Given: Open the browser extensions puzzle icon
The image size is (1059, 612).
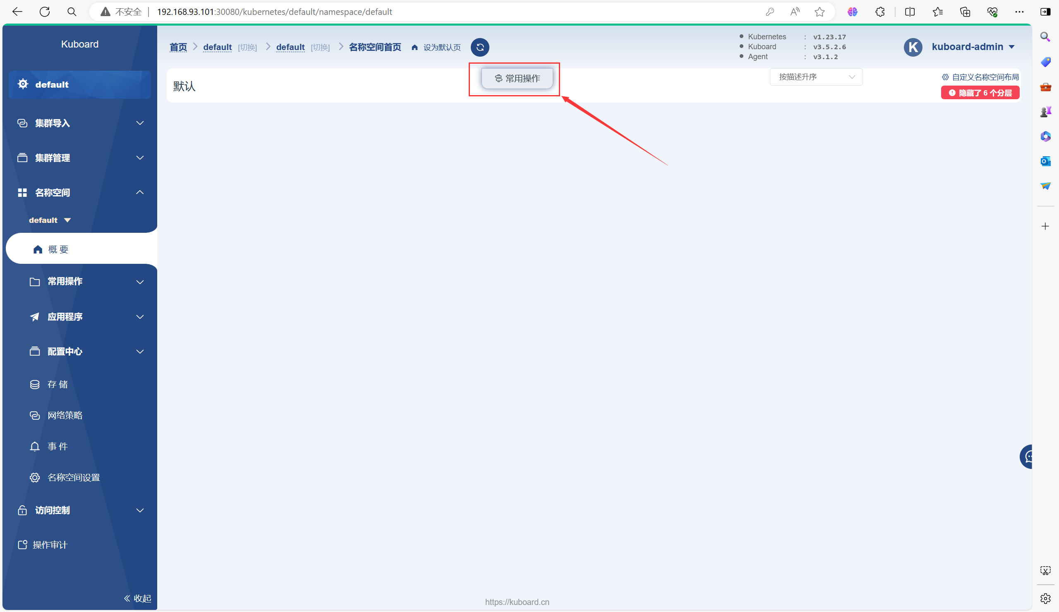Looking at the screenshot, I should point(879,12).
